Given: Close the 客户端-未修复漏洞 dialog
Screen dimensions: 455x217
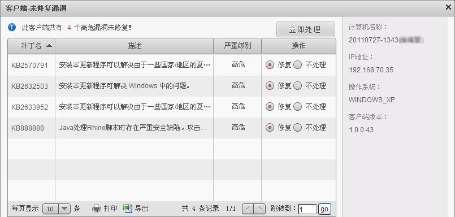Looking at the screenshot, I should (448, 7).
